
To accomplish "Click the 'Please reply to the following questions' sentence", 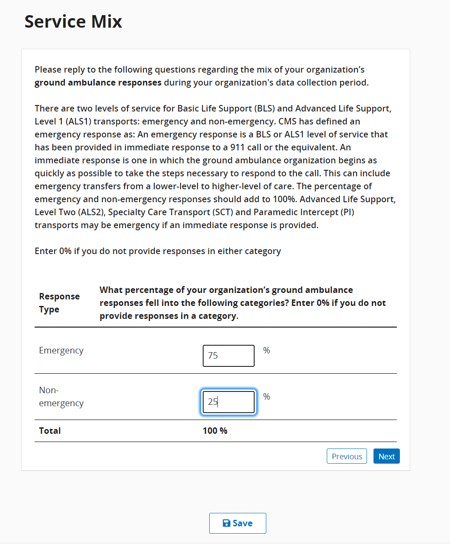I will (199, 70).
